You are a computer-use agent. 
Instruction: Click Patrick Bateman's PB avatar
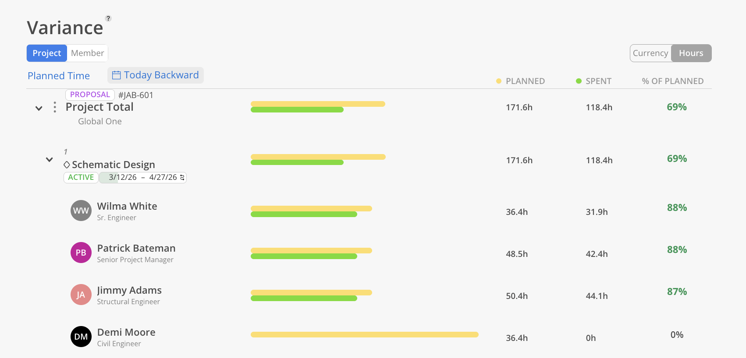click(81, 253)
